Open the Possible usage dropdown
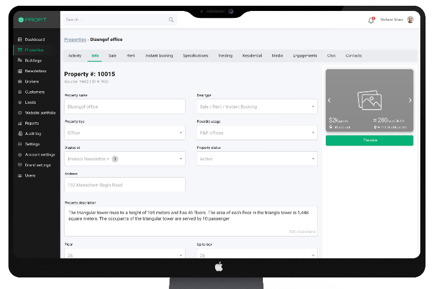Screen dimensions: 433x289 (257, 133)
